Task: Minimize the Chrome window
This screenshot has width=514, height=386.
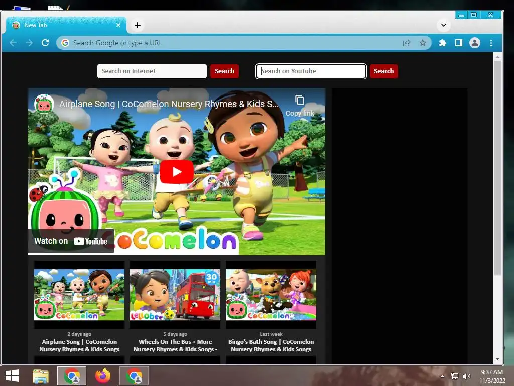Action: pos(461,15)
